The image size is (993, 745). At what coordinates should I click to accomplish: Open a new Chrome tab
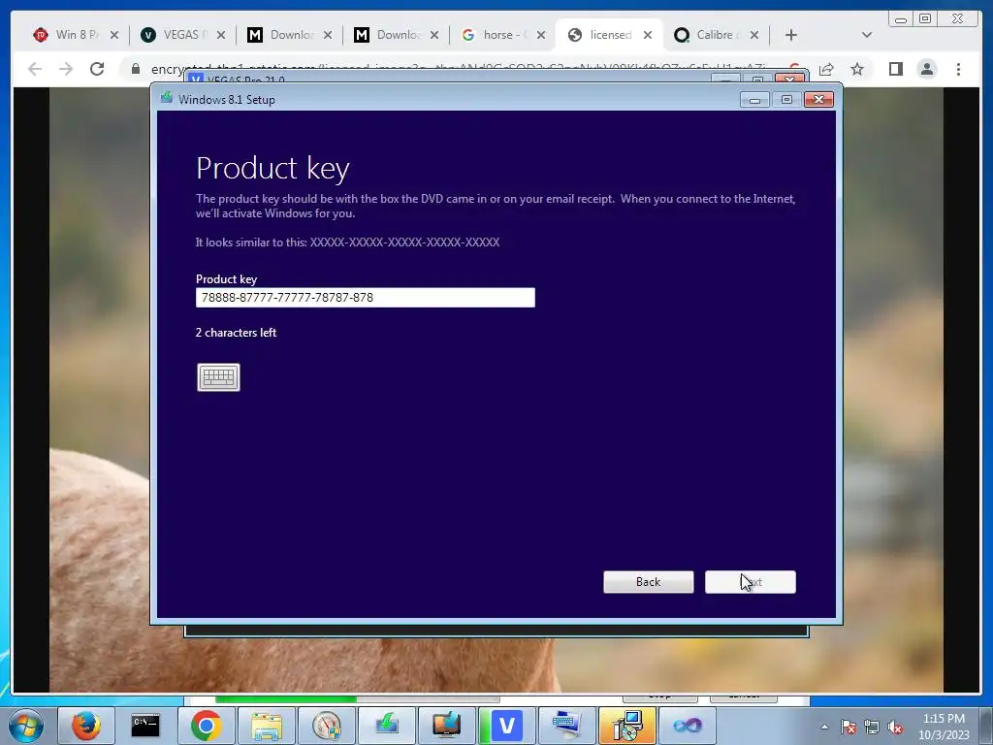tap(791, 36)
